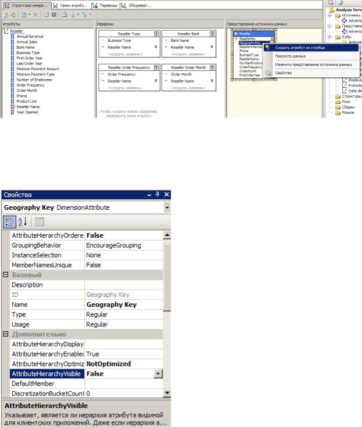Click the tree layout toolbar icon

[84, 15]
